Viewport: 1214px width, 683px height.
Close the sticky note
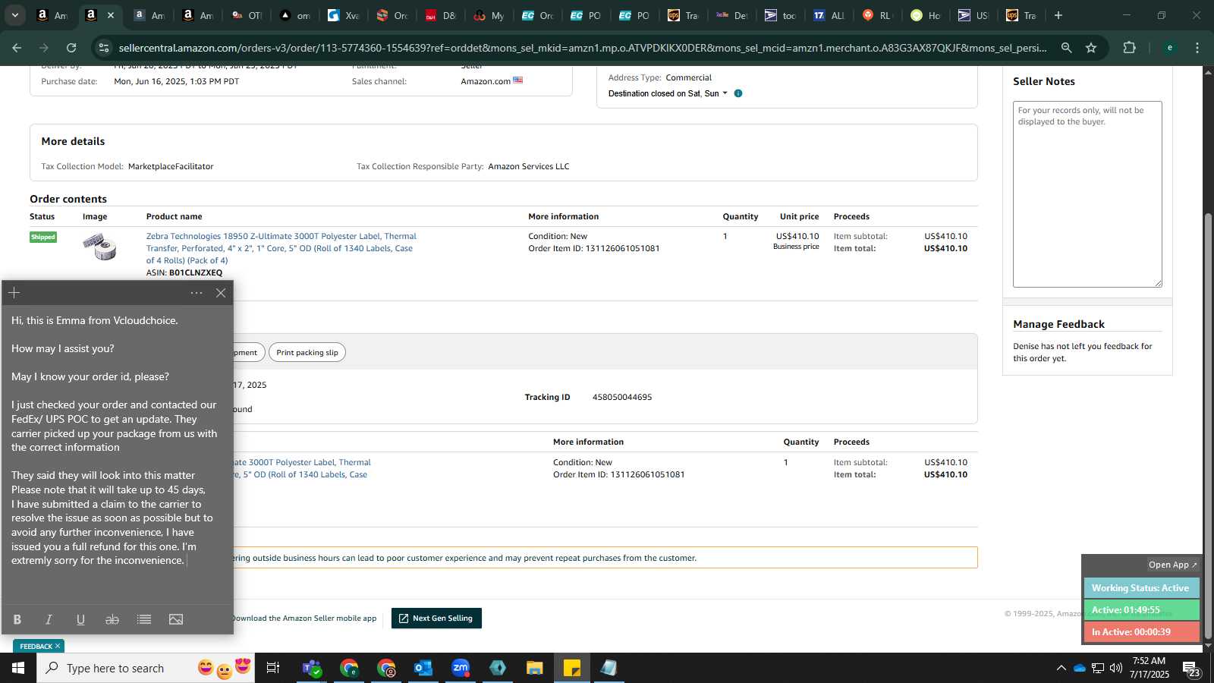(221, 293)
